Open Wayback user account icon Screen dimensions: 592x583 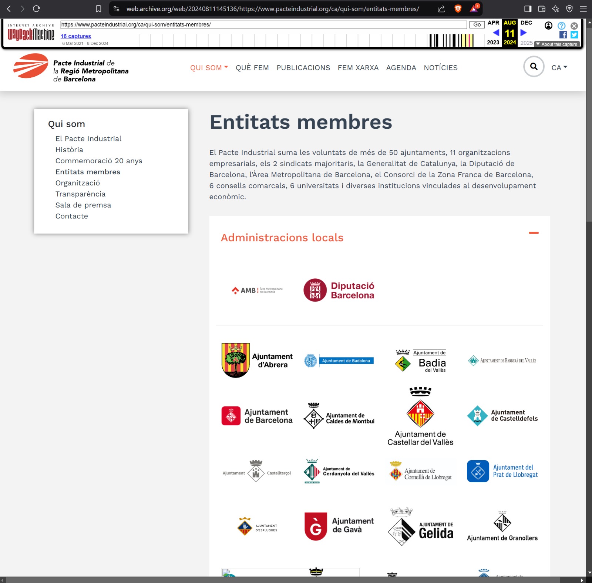(548, 26)
